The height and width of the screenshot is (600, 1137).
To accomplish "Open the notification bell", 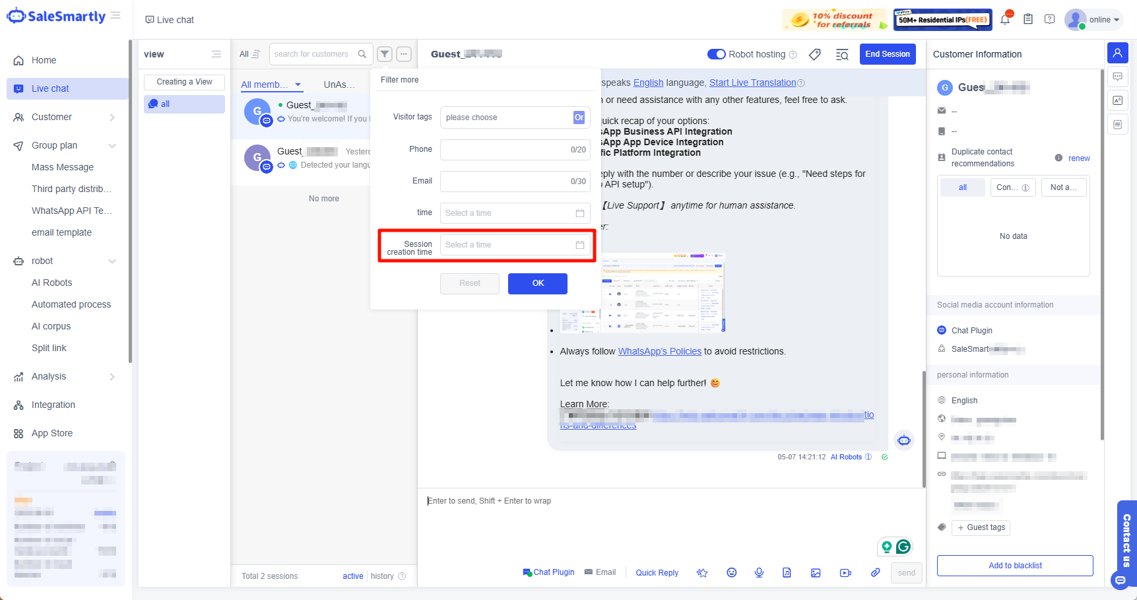I will (x=1004, y=20).
